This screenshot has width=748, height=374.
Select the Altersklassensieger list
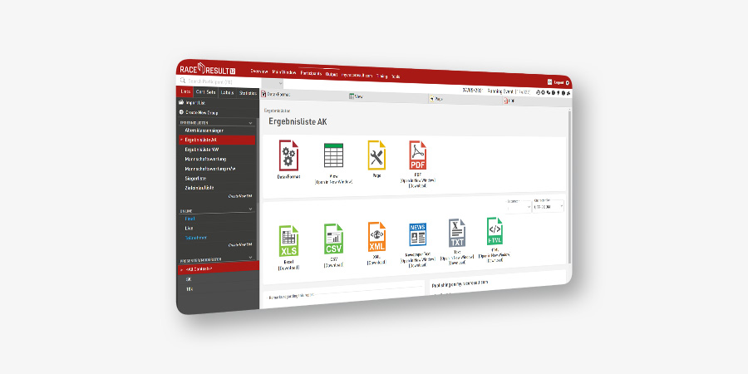[x=204, y=130]
